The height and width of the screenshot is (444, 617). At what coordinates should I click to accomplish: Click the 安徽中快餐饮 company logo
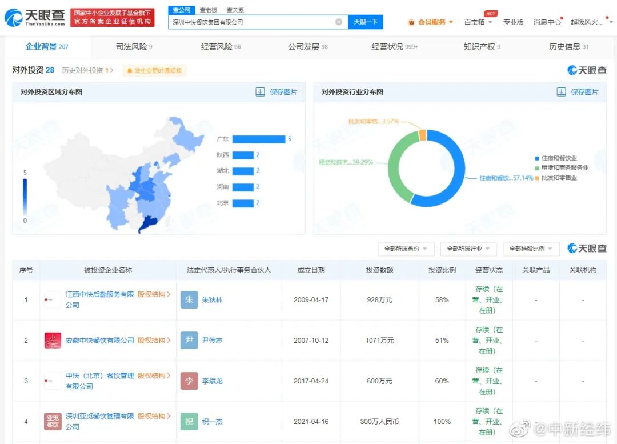tap(53, 341)
